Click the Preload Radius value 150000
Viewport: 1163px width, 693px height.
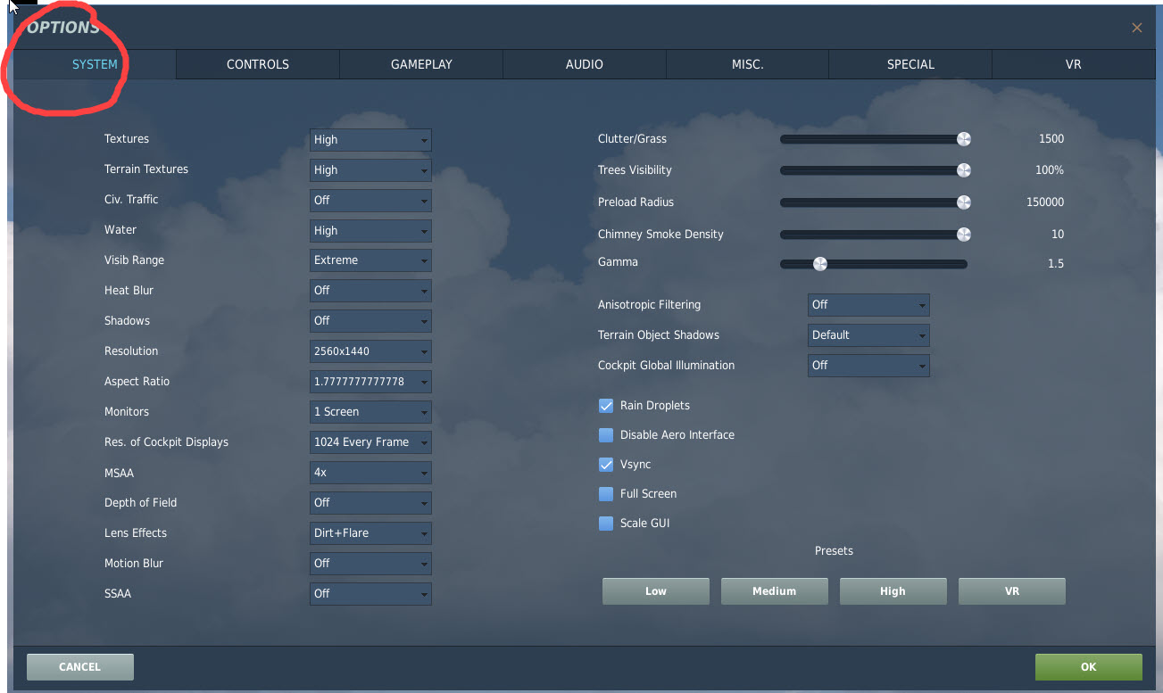[x=1045, y=202]
